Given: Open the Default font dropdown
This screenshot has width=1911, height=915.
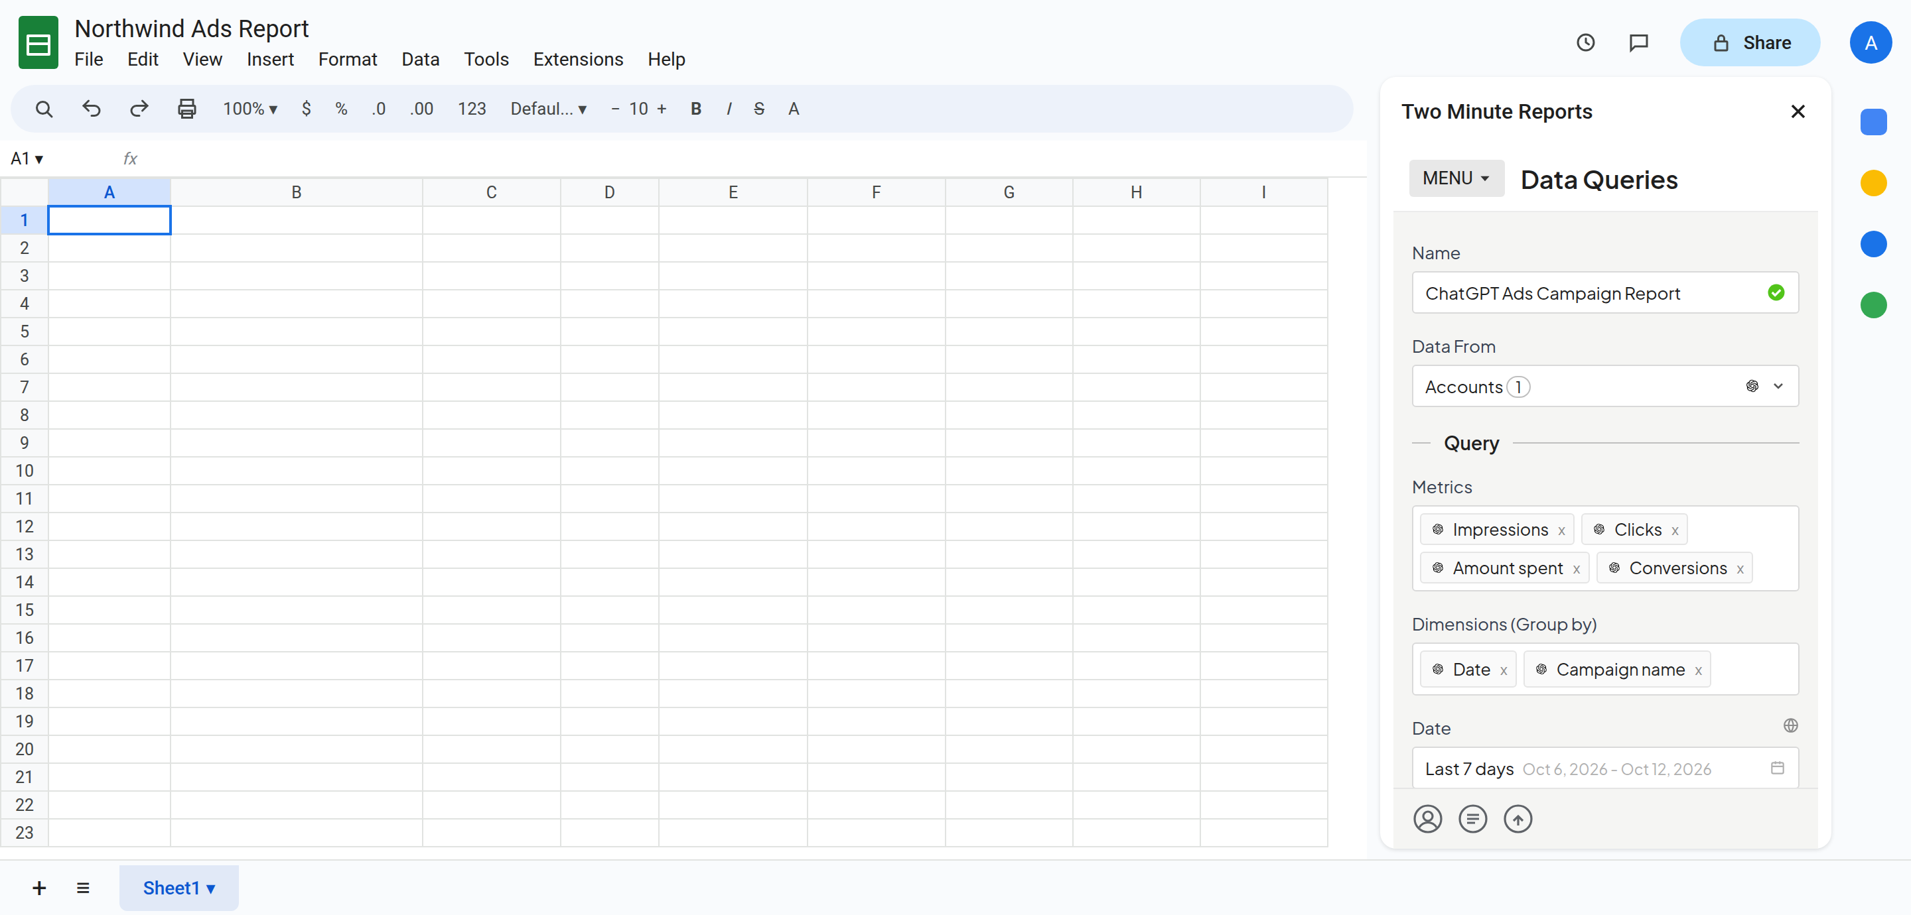Looking at the screenshot, I should 548,109.
